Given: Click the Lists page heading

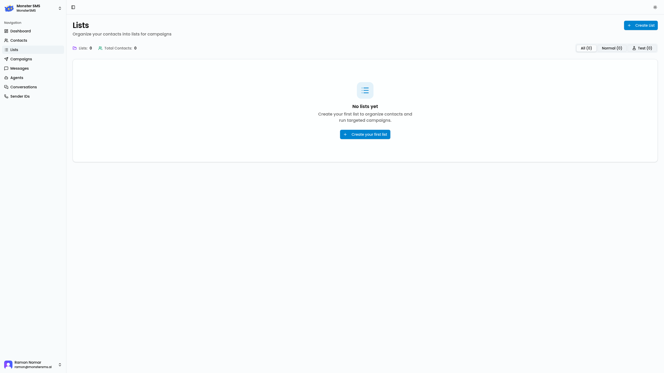Looking at the screenshot, I should [81, 25].
